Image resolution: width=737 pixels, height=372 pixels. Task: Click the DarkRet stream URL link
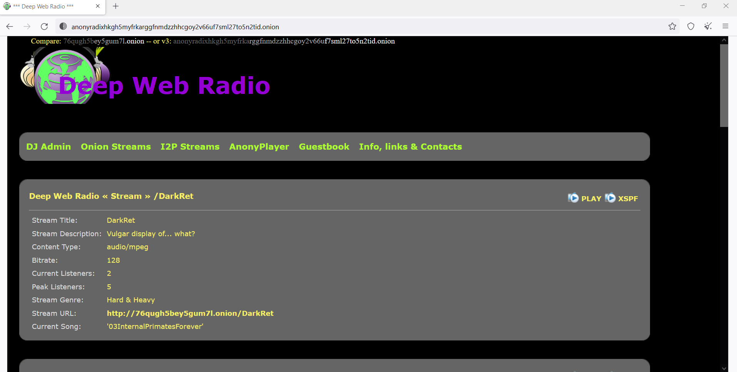(x=190, y=313)
